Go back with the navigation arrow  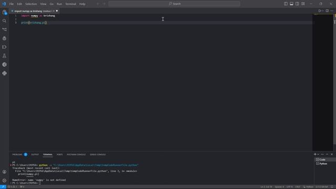[98, 4]
